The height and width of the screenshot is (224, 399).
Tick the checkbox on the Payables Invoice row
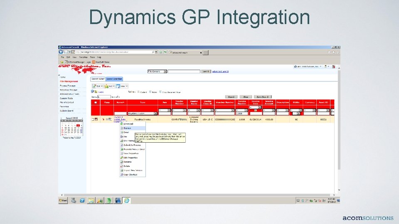tap(93, 119)
